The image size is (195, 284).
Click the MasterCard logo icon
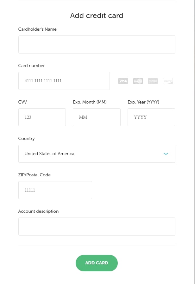coord(138,81)
